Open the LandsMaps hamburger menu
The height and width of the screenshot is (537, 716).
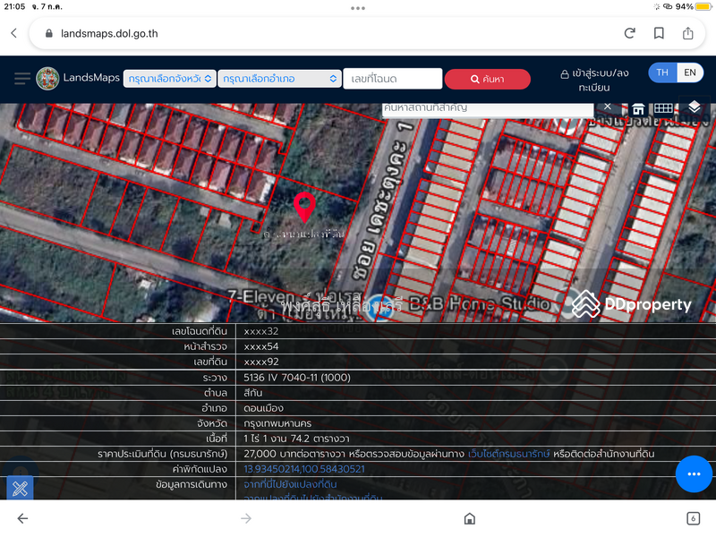[x=21, y=79]
